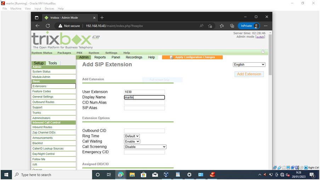The width and height of the screenshot is (320, 180).
Task: Click the Add Extension button
Action: click(249, 74)
